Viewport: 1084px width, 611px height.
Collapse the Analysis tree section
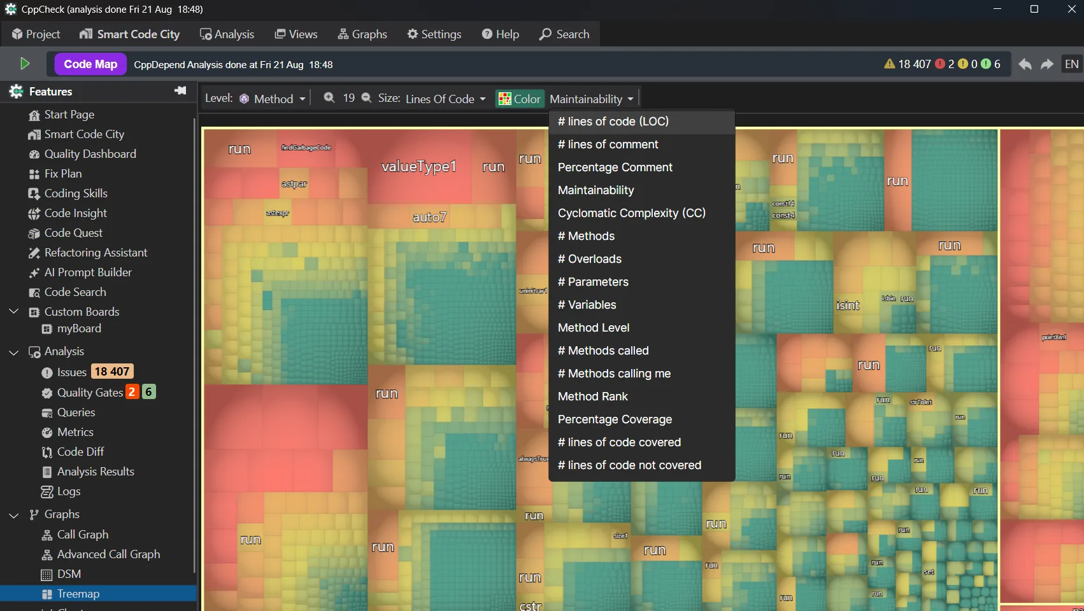pos(13,352)
